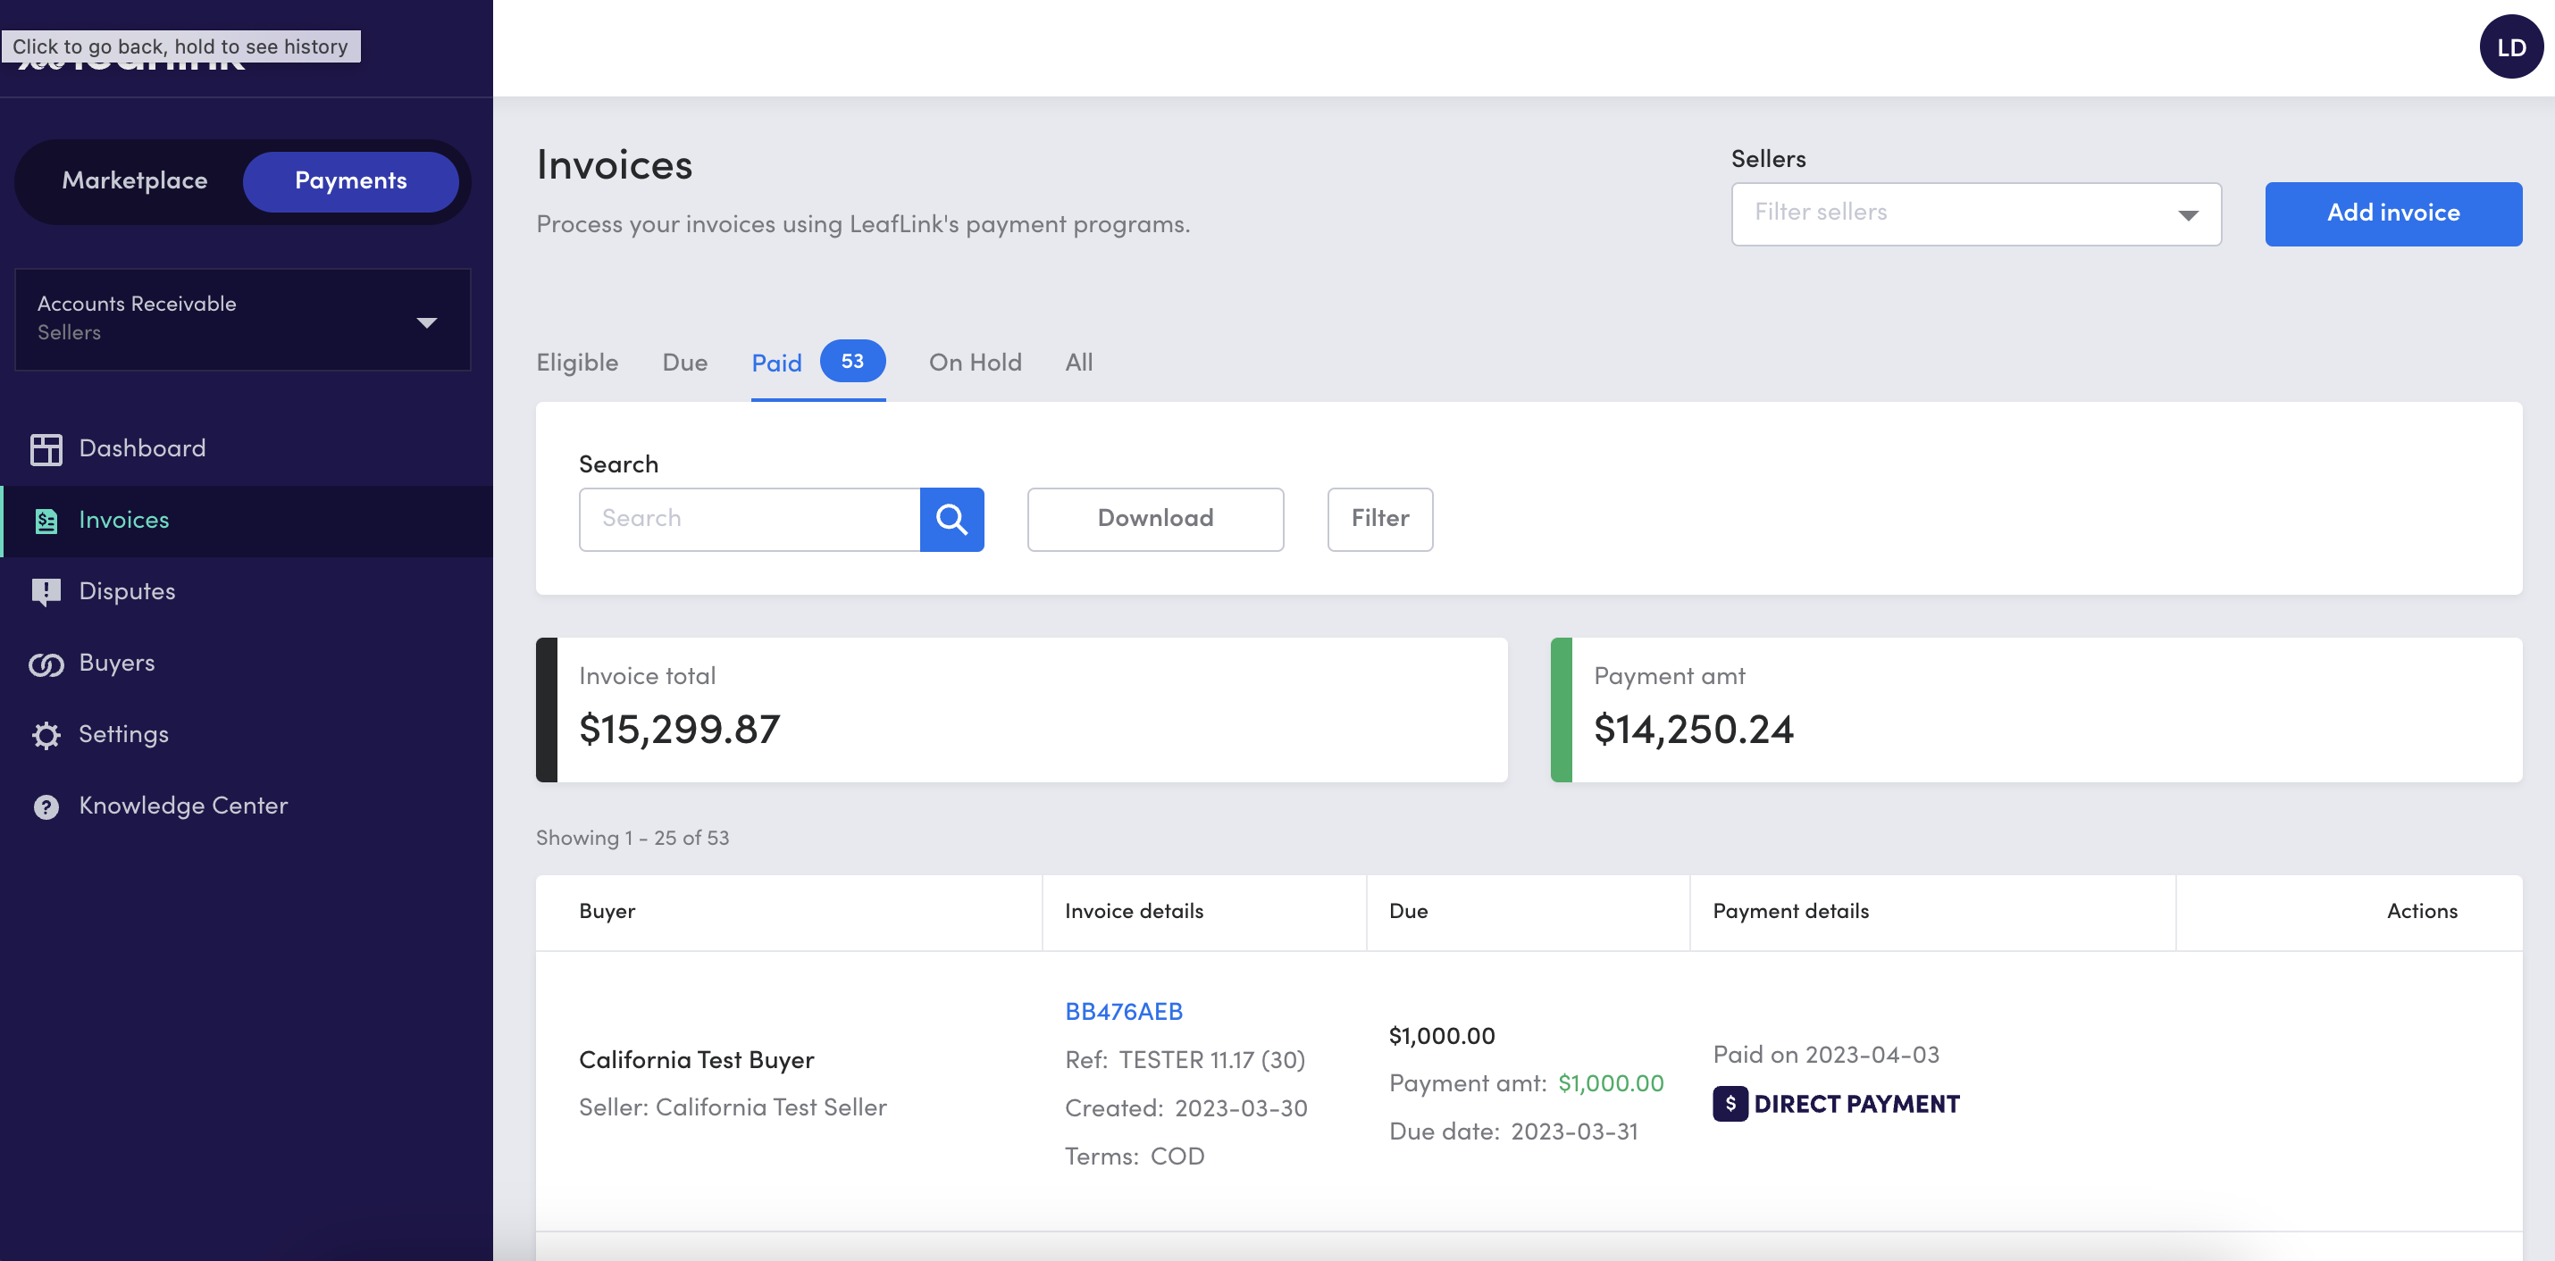Viewport: 2555px width, 1261px height.
Task: Click the DIRECT PAYMENT label
Action: click(1856, 1104)
